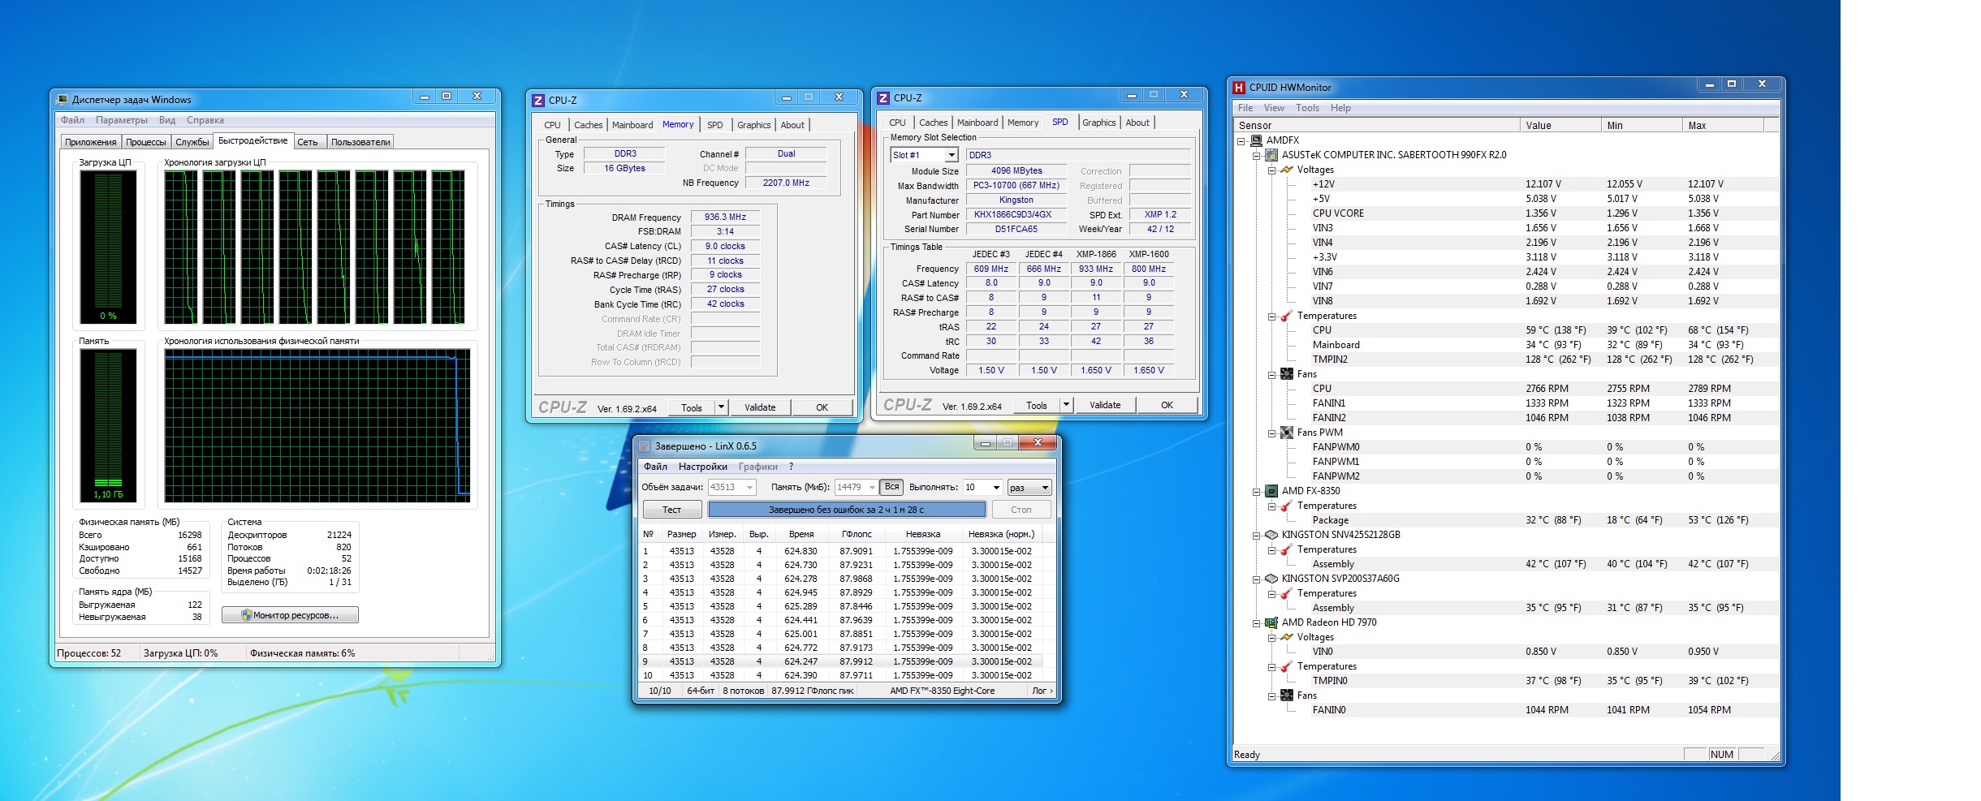This screenshot has width=1981, height=801.
Task: Click the ГФлопс column header in LinX
Action: [x=856, y=534]
